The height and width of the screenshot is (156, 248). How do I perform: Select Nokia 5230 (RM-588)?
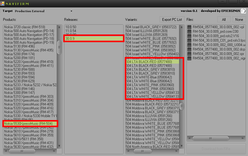tap(19, 70)
